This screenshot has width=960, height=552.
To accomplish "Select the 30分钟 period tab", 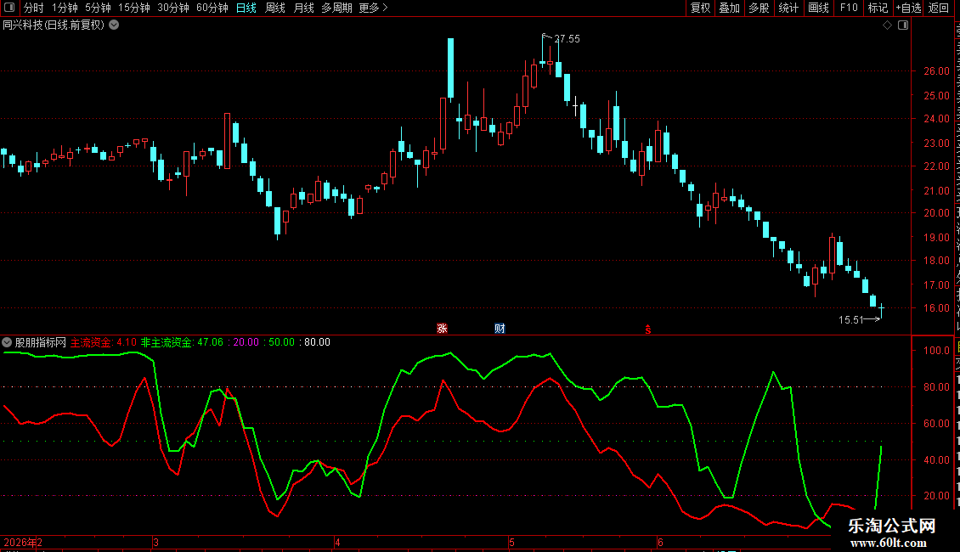I will click(172, 8).
